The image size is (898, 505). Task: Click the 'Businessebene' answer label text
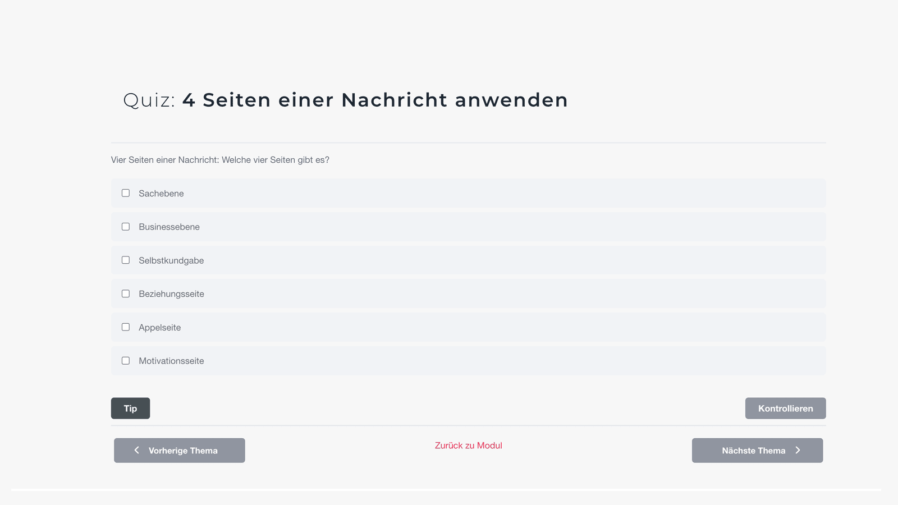pyautogui.click(x=169, y=227)
